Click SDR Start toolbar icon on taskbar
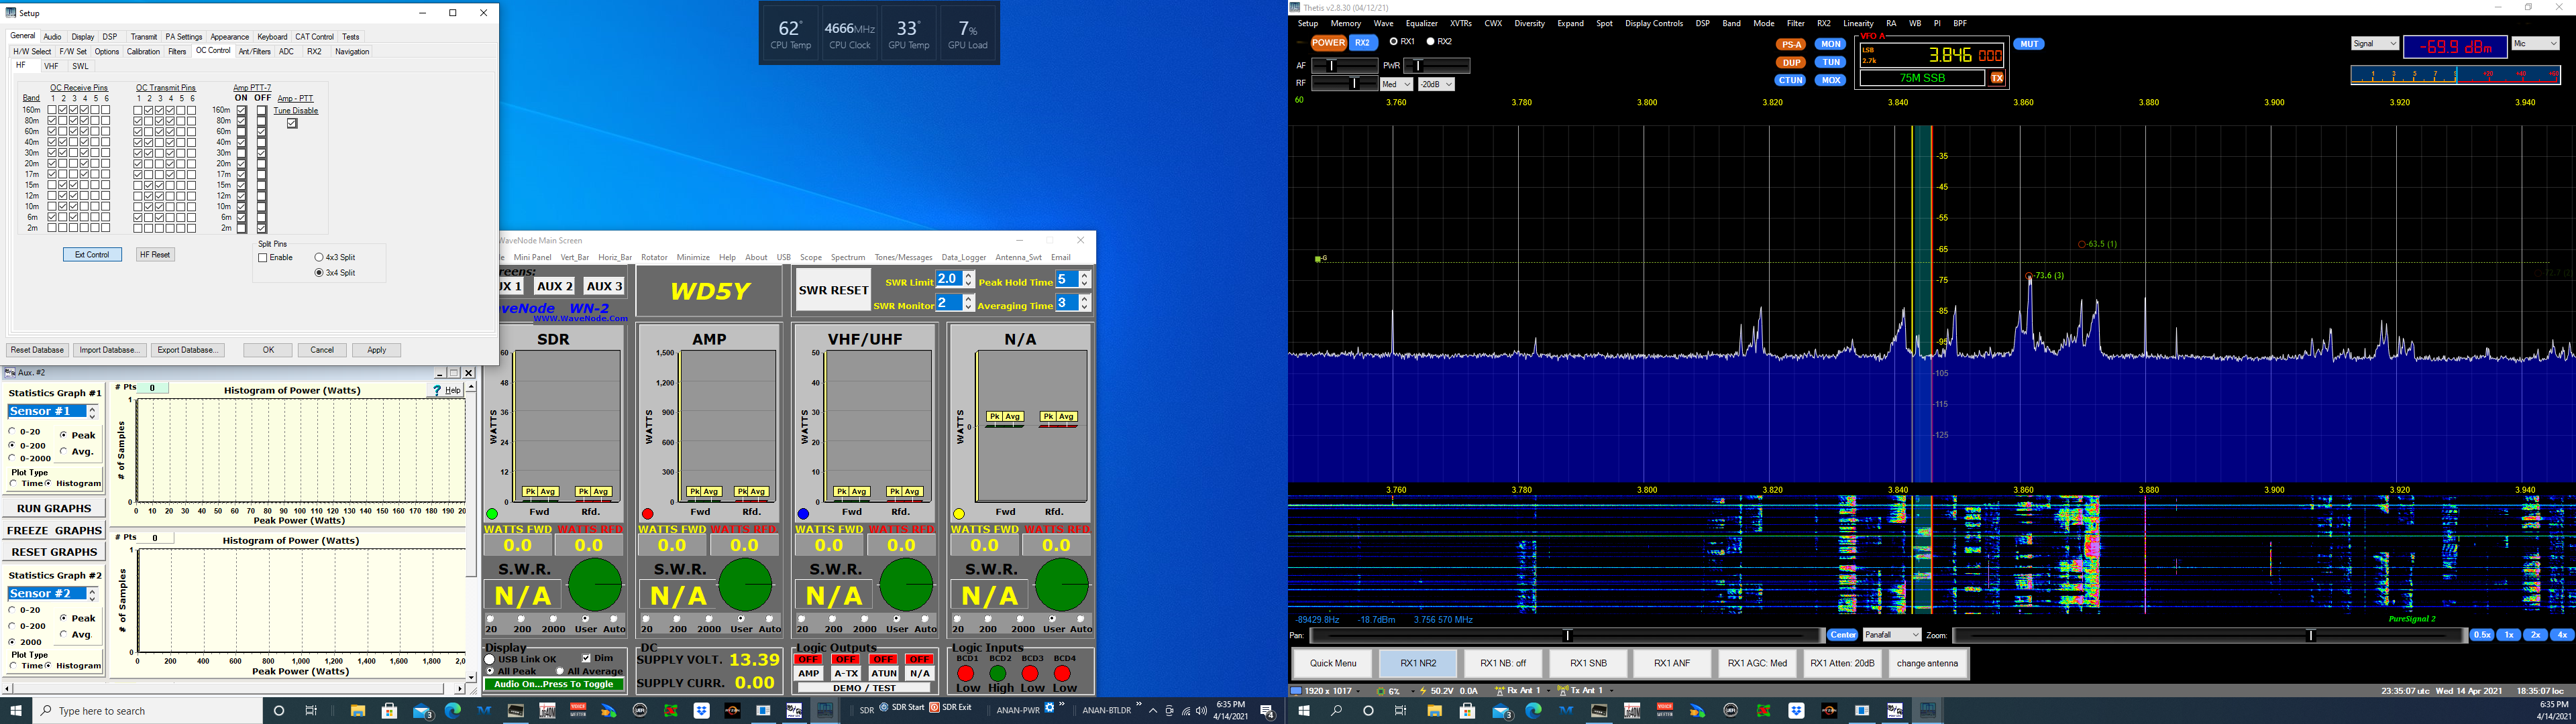Viewport: 2576px width, 724px height. pos(902,708)
